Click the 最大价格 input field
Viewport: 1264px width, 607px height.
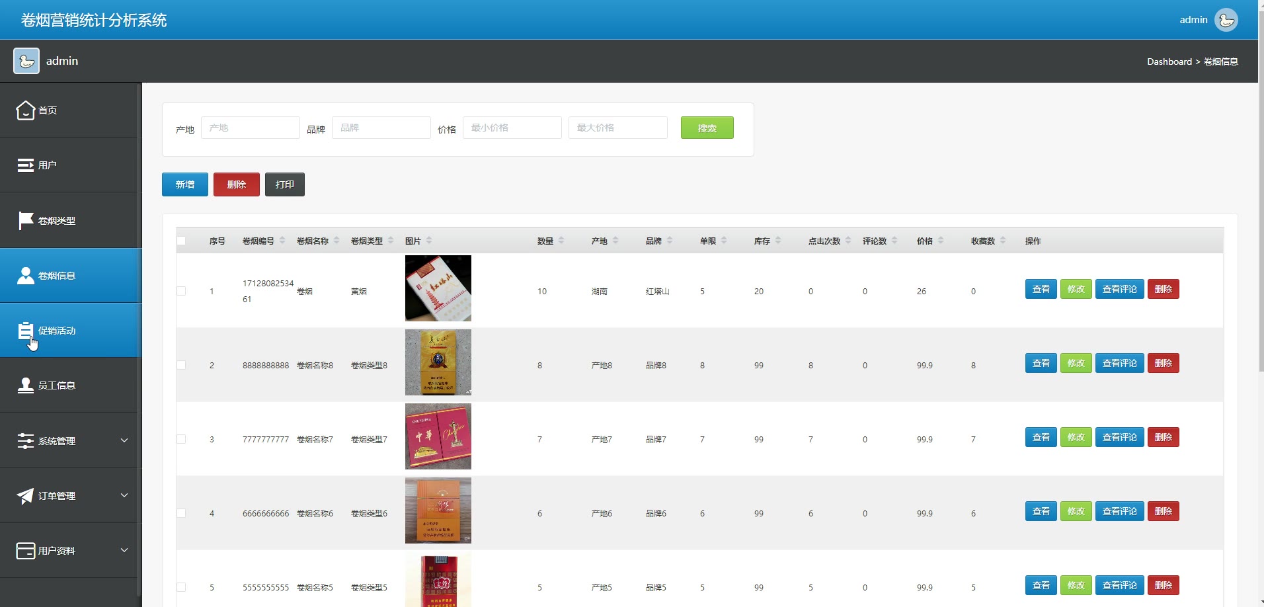(618, 128)
